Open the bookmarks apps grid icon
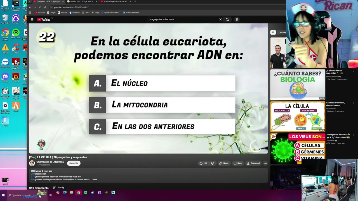 [30, 13]
